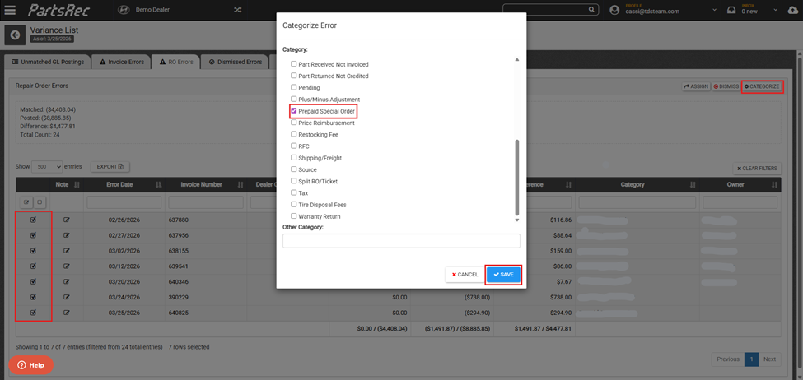Screen dimensions: 803x380
Task: Edit note for invoice 637956
Action: pyautogui.click(x=66, y=235)
